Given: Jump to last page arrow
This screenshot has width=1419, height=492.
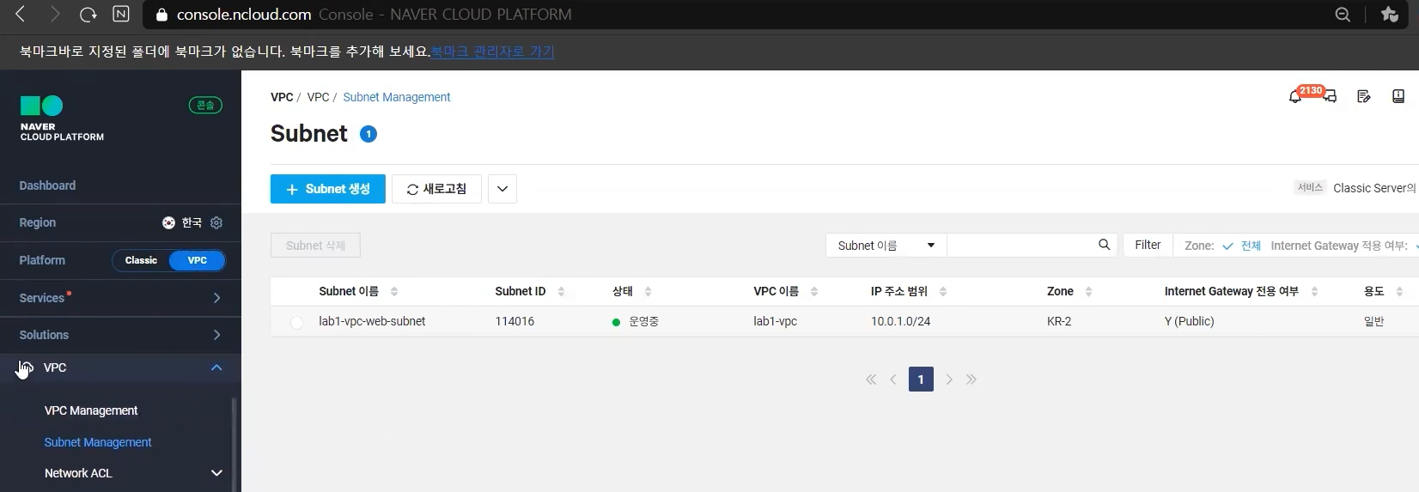Looking at the screenshot, I should 971,380.
